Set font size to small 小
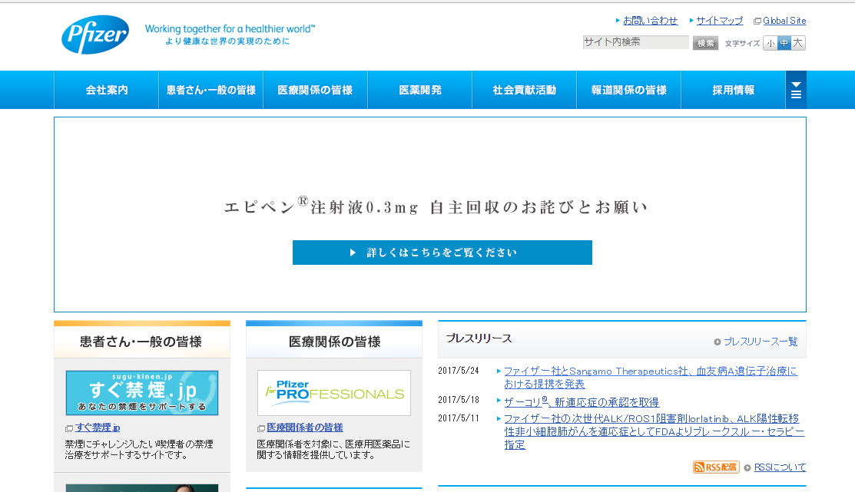Screen dimensions: 855x492 point(770,43)
